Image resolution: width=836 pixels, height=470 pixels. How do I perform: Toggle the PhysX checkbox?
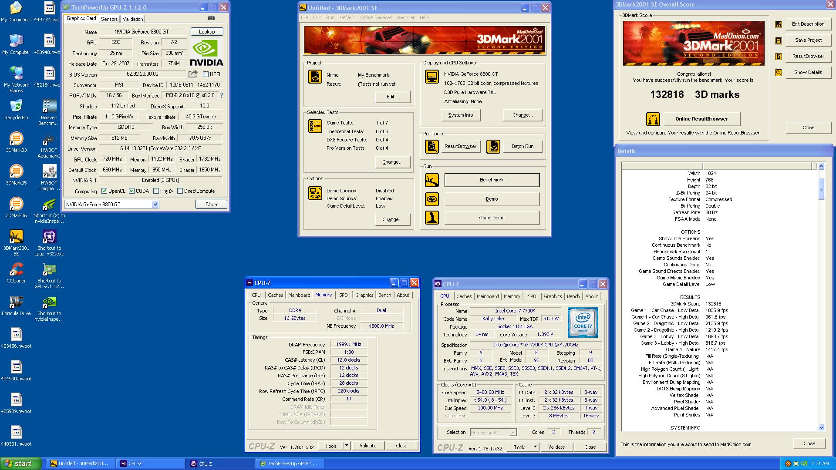pos(156,191)
